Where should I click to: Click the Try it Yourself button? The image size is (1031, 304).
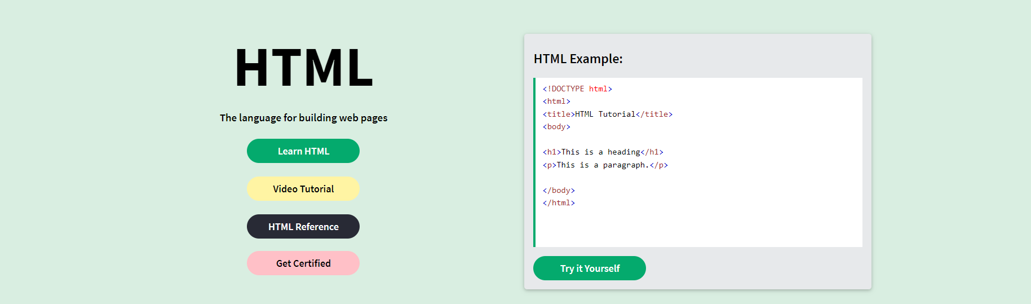pyautogui.click(x=590, y=268)
